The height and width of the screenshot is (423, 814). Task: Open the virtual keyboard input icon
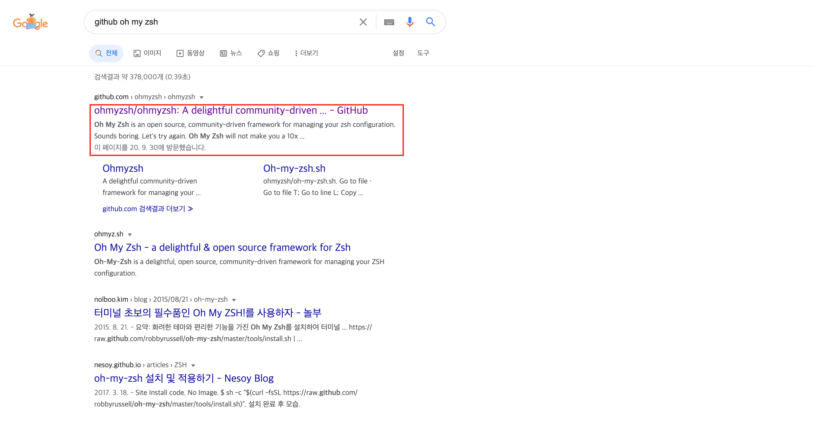click(389, 22)
